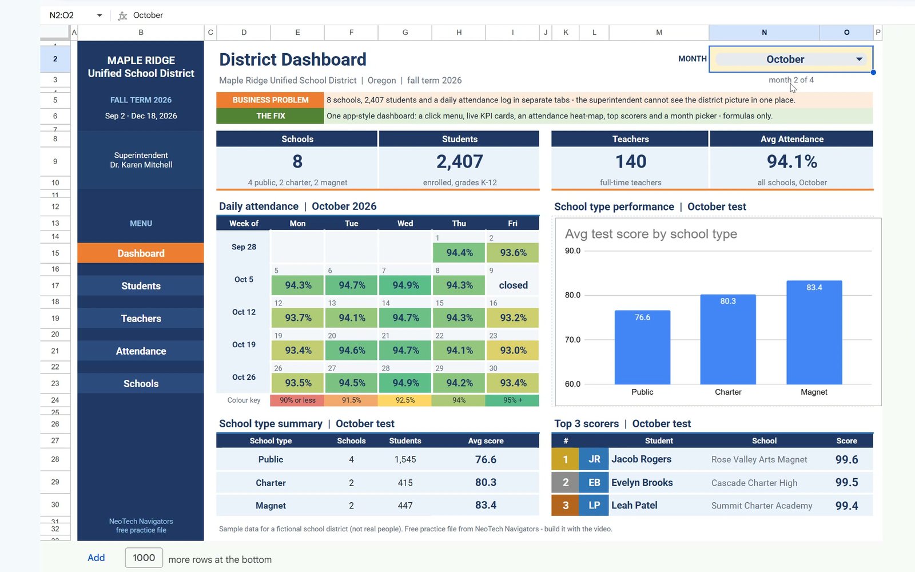Click the Avg test score chart title
Viewport: 915px width, 572px height.
point(651,234)
